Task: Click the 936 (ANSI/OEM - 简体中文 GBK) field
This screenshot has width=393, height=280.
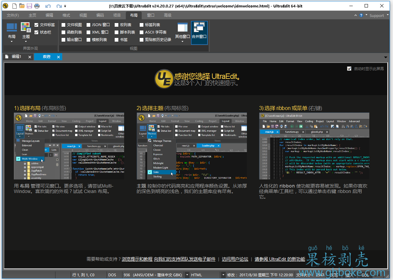Action: [x=153, y=275]
